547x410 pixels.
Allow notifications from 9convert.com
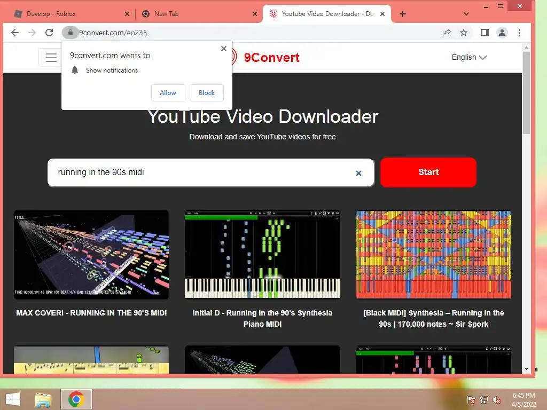[168, 93]
